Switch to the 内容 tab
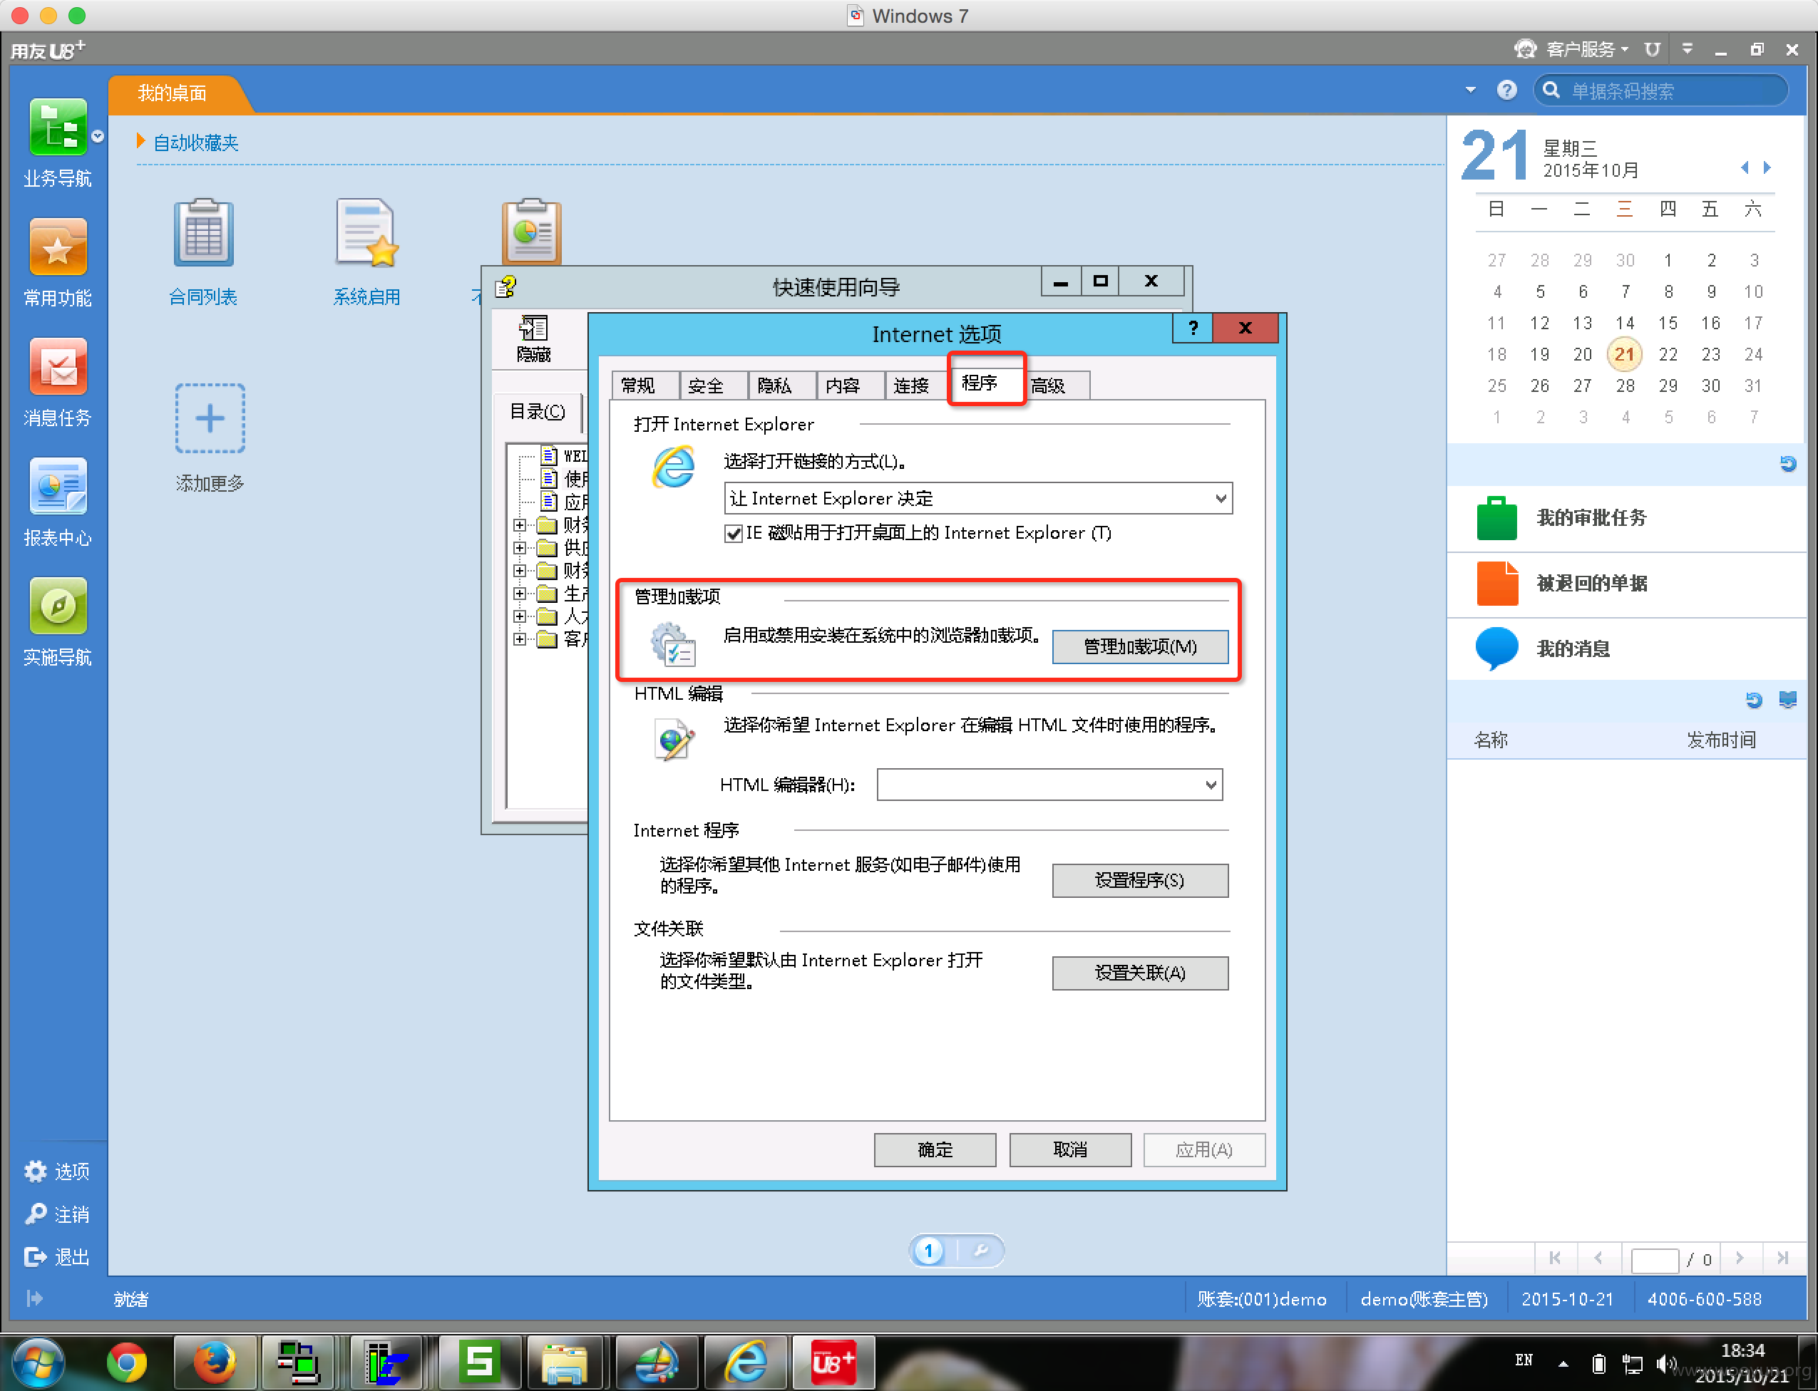 pos(850,385)
